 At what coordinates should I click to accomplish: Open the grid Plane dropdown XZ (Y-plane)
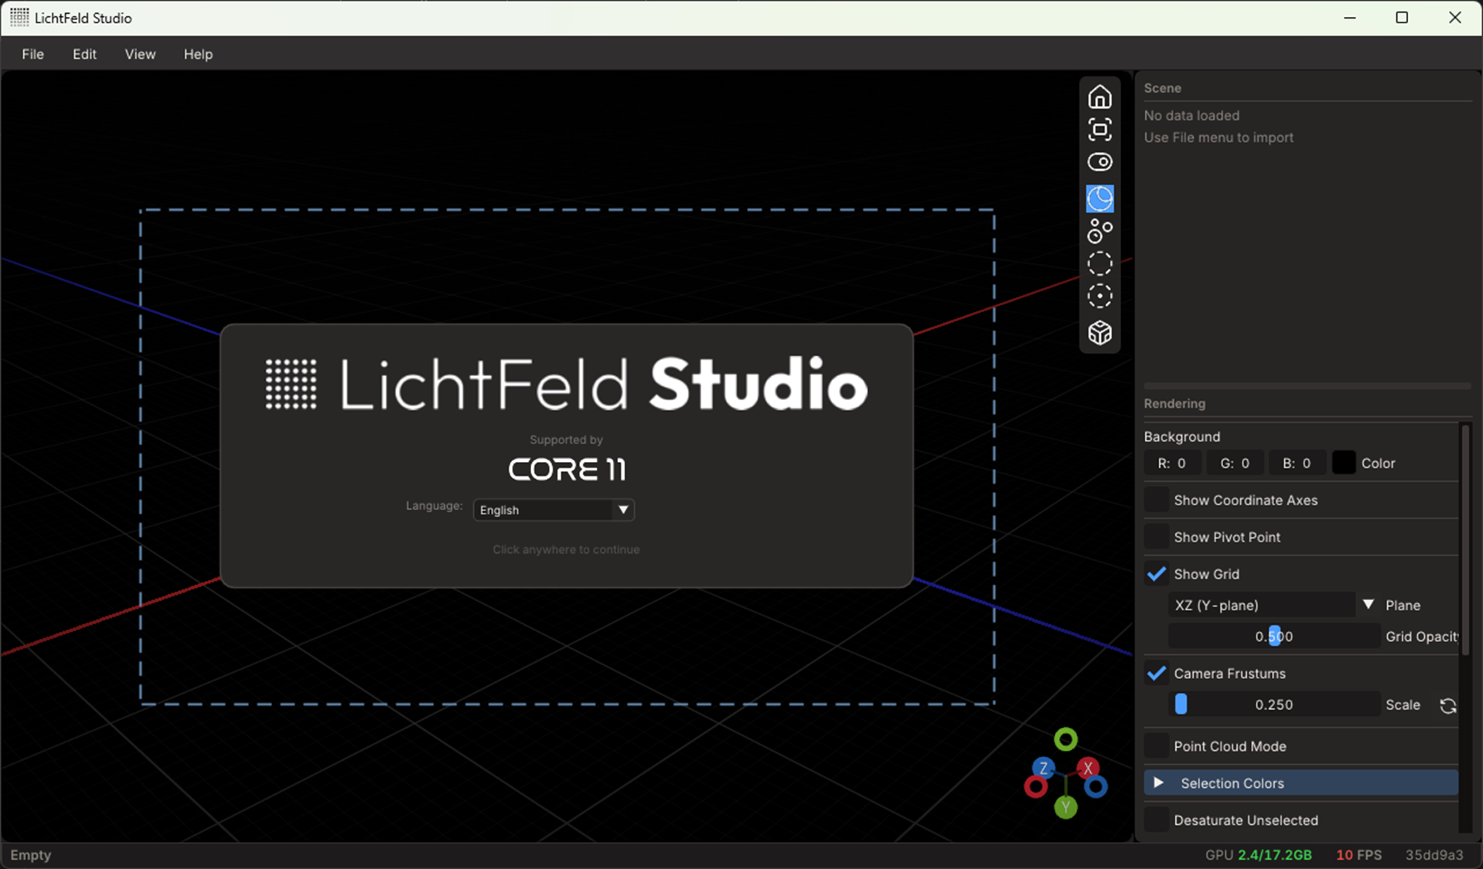(x=1271, y=605)
